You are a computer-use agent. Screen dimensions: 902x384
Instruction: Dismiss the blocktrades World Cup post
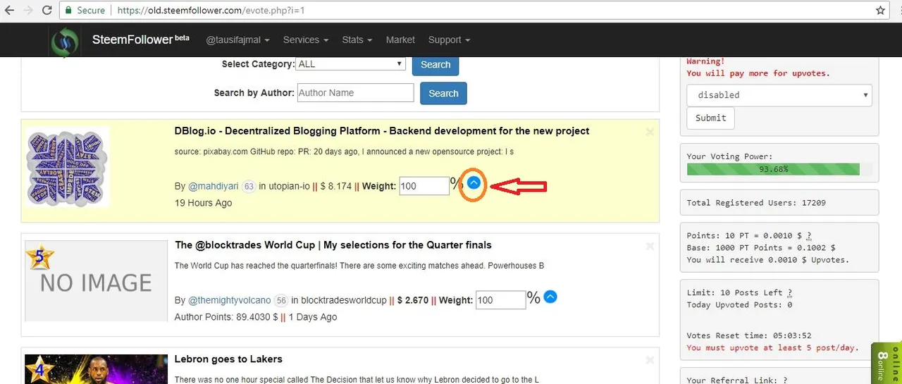point(650,246)
